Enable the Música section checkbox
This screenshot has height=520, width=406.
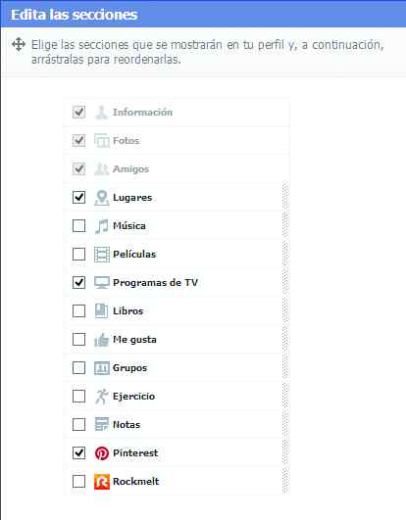tap(78, 226)
